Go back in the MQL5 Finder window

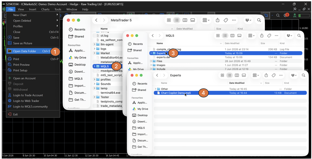coord(153,36)
